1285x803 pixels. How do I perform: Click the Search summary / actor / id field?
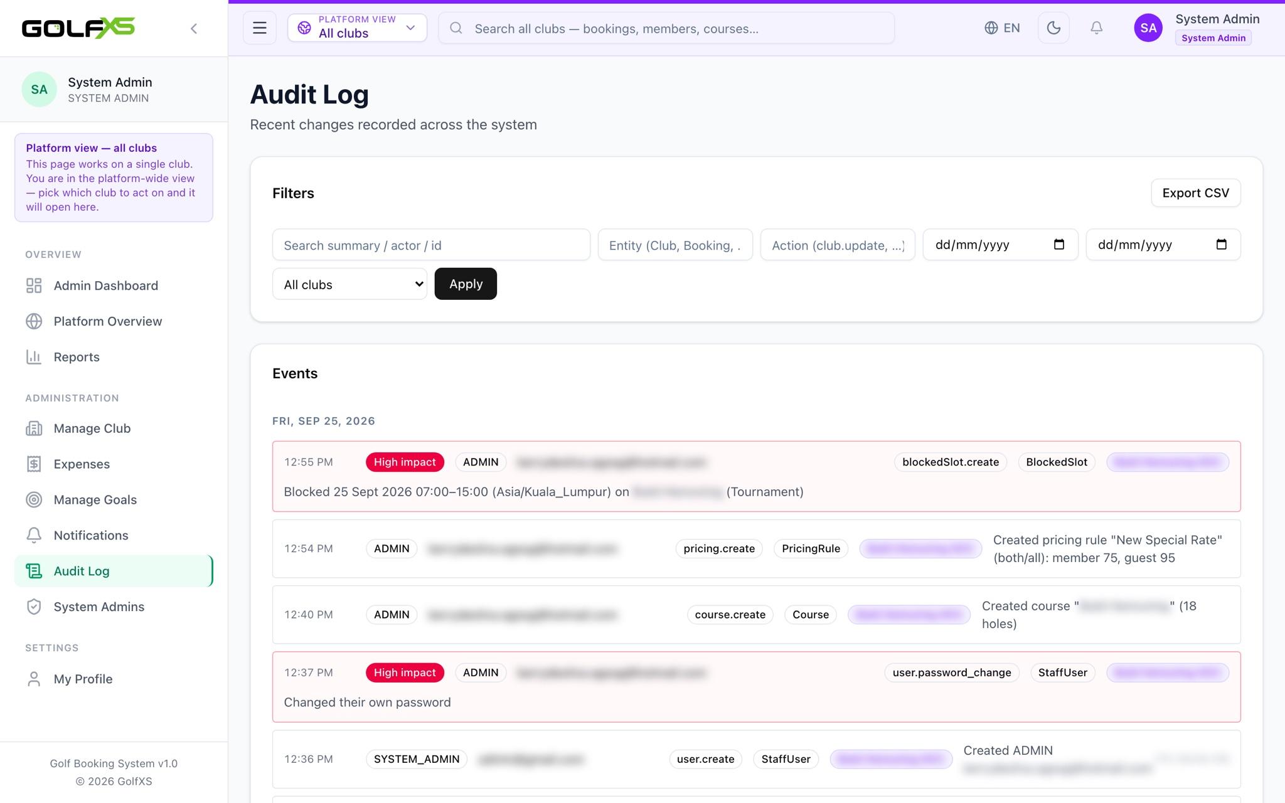click(431, 245)
